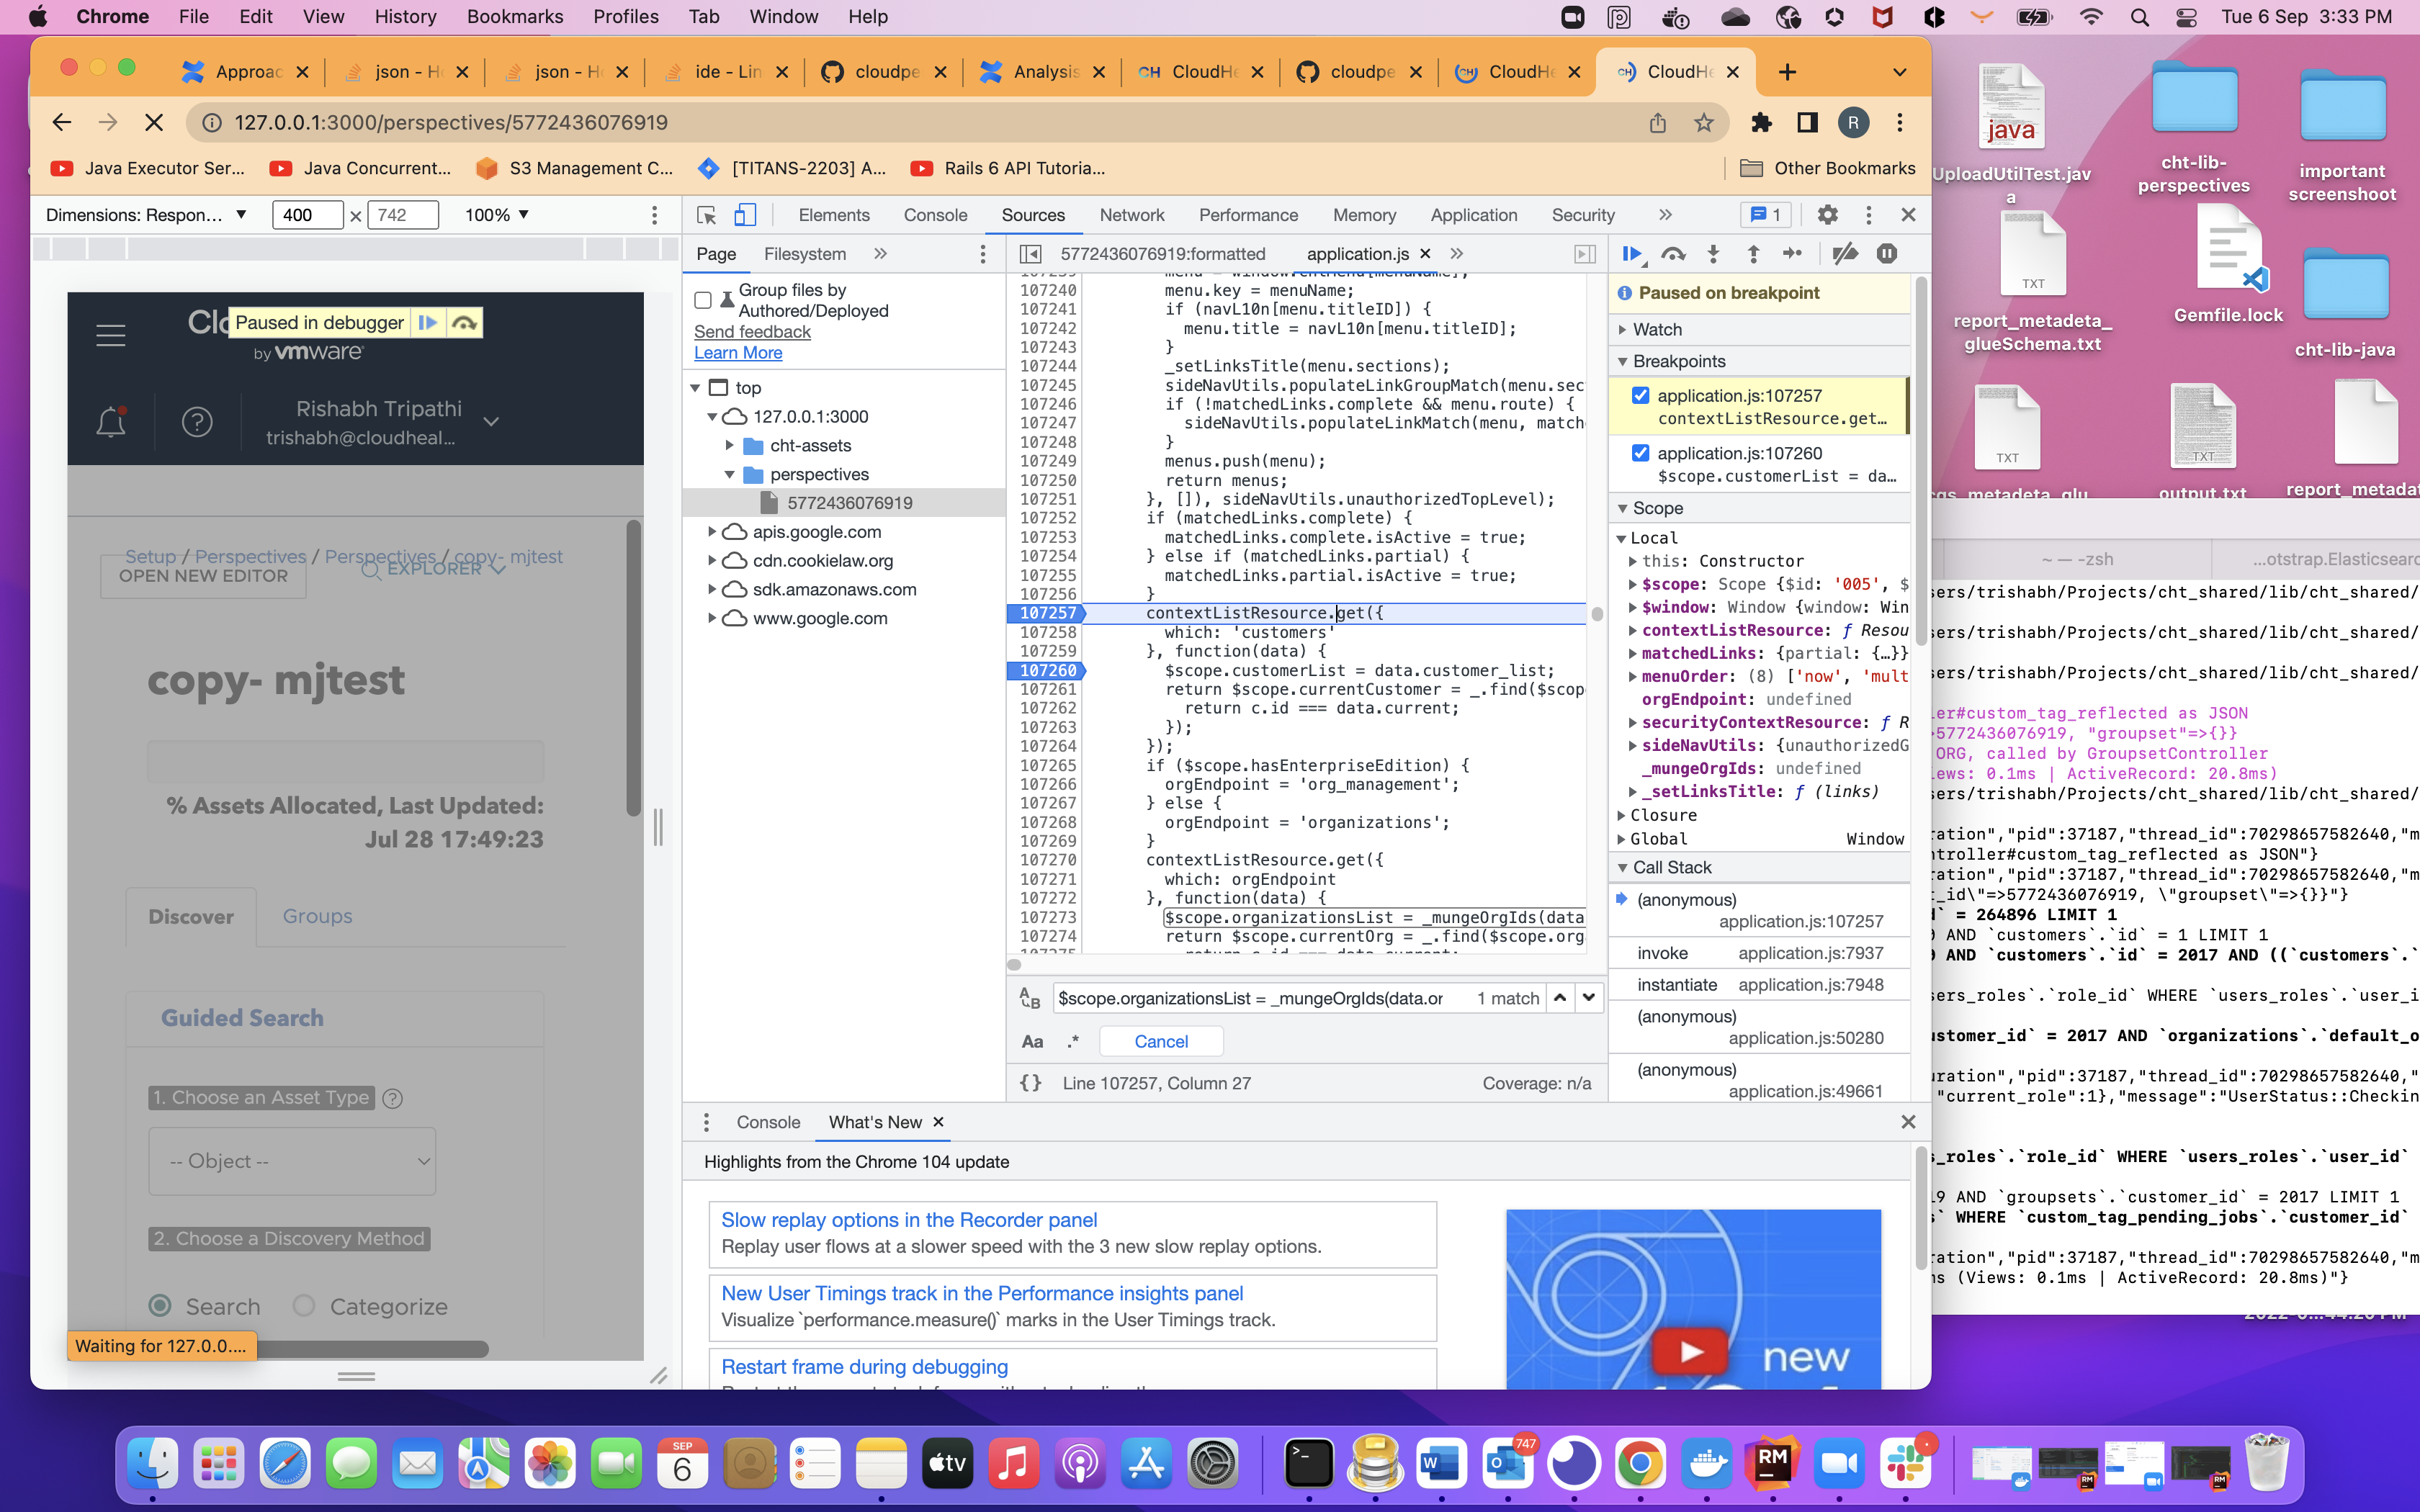Hide the navigator sidebar icon
Image resolution: width=2420 pixels, height=1512 pixels.
(x=1031, y=254)
